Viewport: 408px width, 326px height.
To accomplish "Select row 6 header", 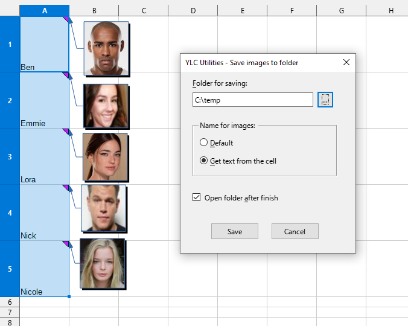I will tap(10, 302).
